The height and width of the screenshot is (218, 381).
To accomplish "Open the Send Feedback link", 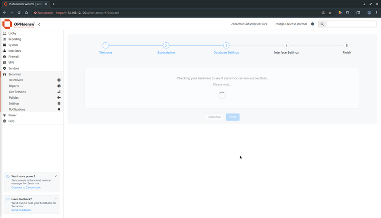I will [x=21, y=210].
